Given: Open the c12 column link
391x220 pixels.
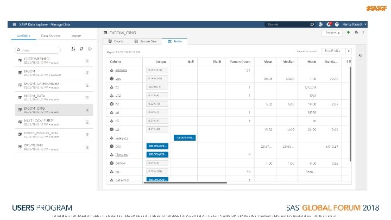Looking at the screenshot, I should pos(118,96).
